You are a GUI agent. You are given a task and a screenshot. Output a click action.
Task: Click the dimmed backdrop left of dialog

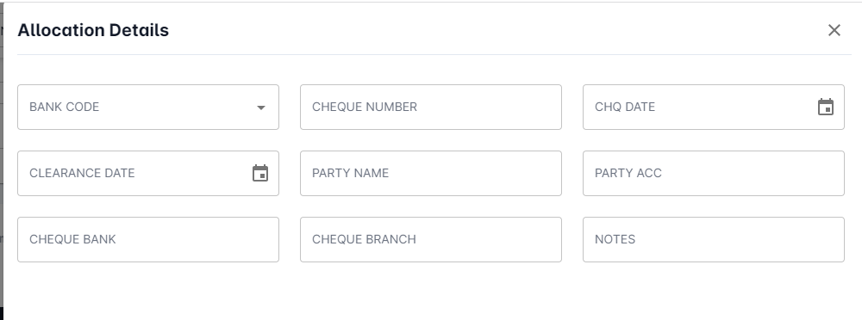coord(1,164)
